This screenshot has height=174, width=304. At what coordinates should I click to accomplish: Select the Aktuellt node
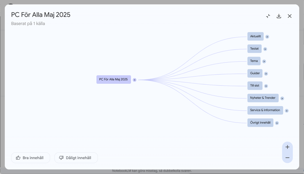point(255,36)
